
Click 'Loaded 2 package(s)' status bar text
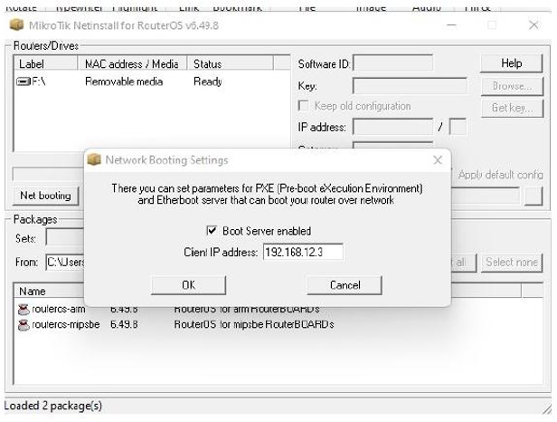pos(53,406)
